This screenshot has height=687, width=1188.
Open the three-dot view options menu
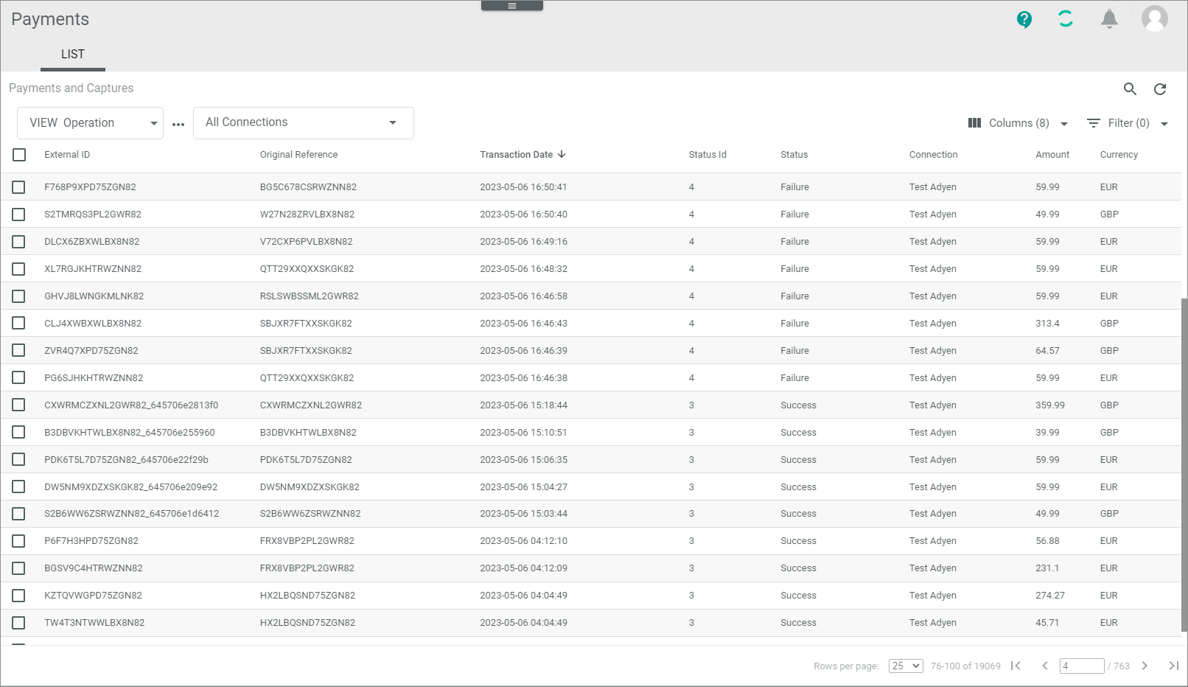178,125
